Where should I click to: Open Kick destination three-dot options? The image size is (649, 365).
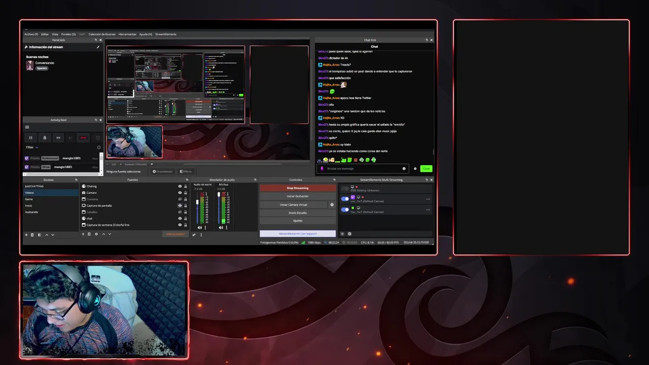(x=428, y=210)
